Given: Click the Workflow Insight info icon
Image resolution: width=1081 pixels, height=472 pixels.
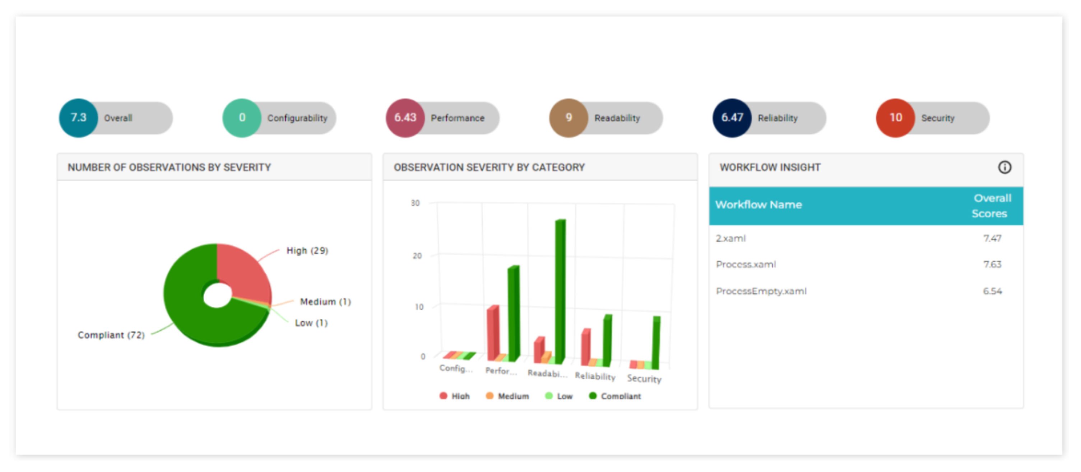Looking at the screenshot, I should tap(1004, 167).
